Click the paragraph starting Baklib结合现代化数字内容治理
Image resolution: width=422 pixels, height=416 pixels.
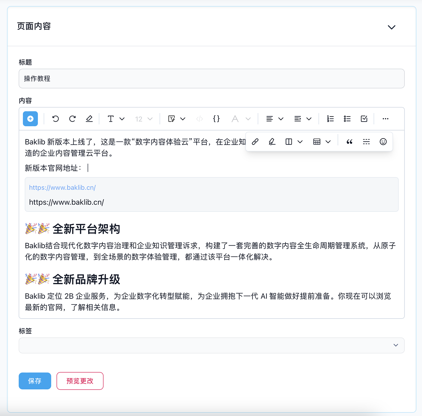click(x=210, y=251)
